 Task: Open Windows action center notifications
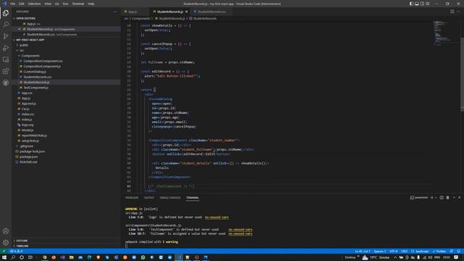coord(456,257)
